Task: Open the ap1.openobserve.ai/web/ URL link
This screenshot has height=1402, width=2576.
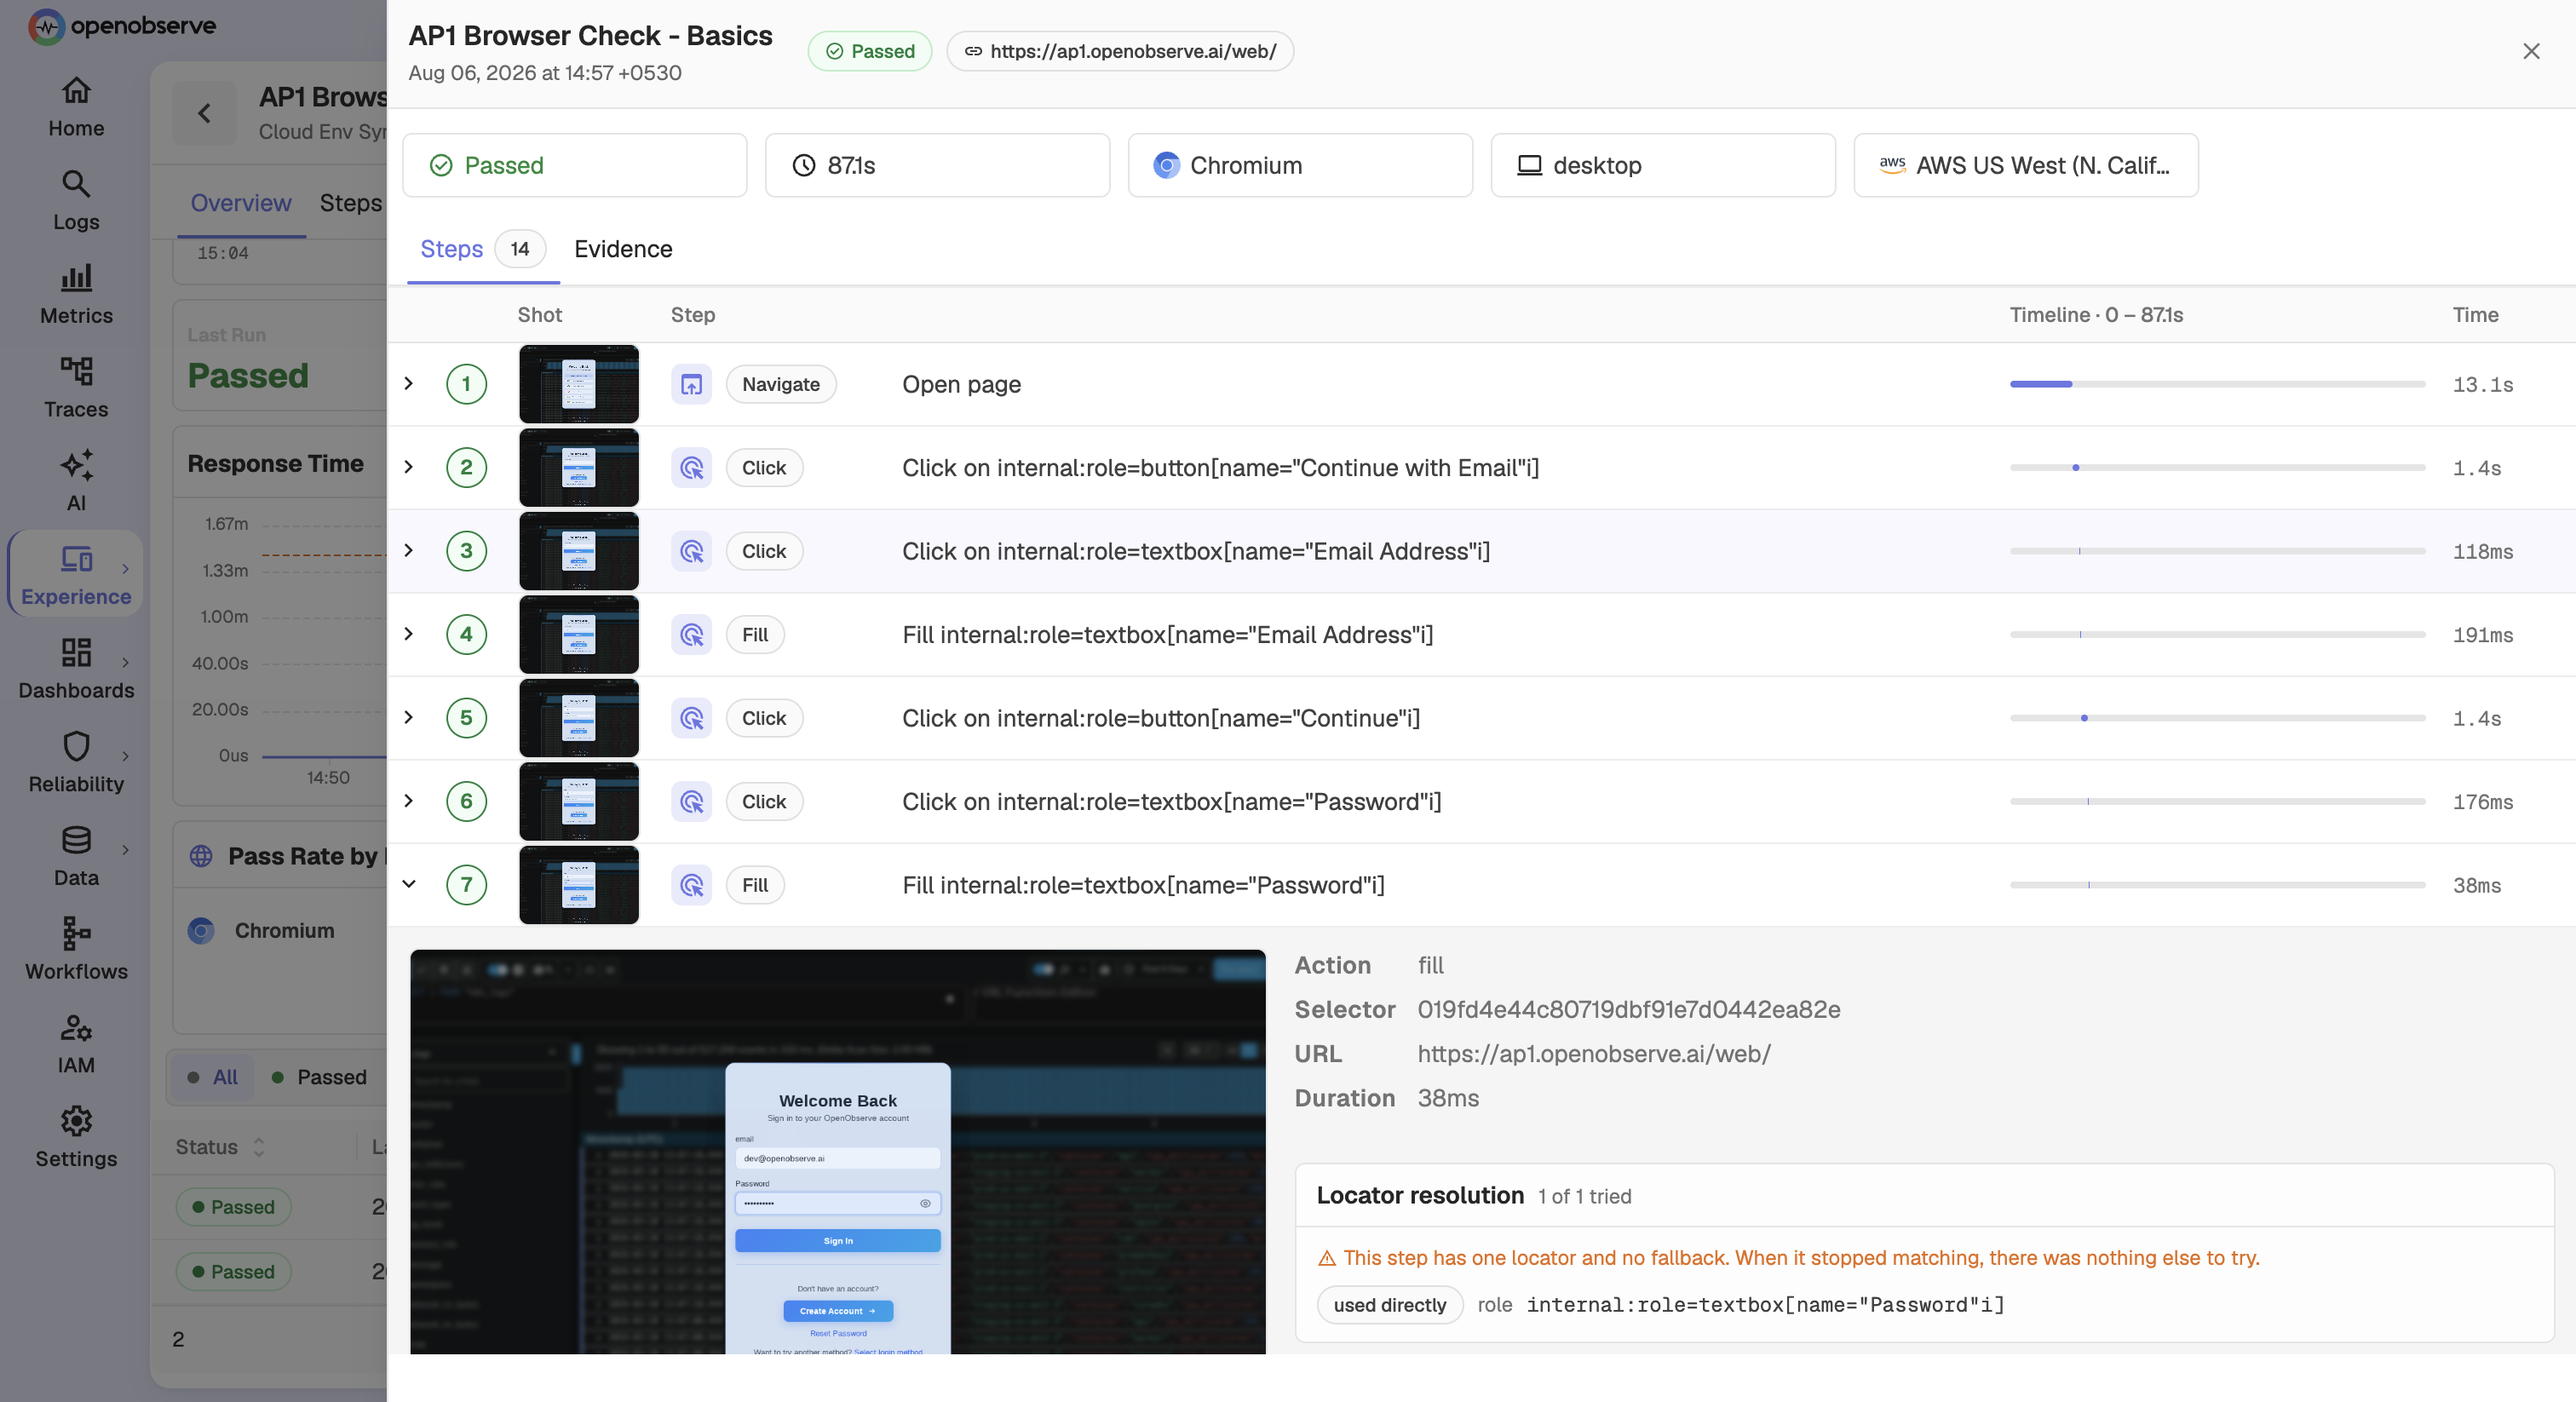Action: tap(1120, 51)
